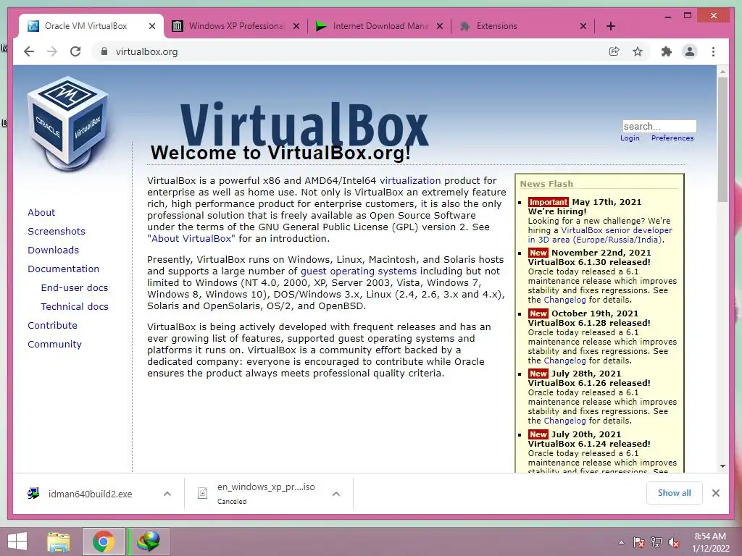Switch to the Internet Download Manager tab
The height and width of the screenshot is (556, 742).
click(x=380, y=26)
